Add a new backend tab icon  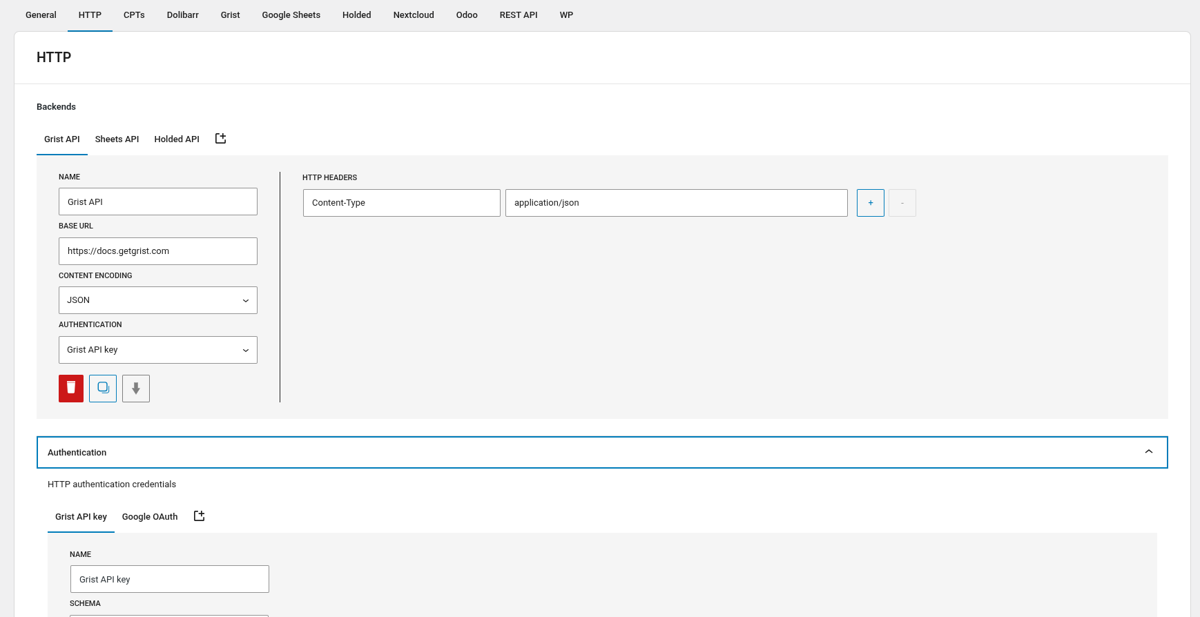click(x=221, y=139)
